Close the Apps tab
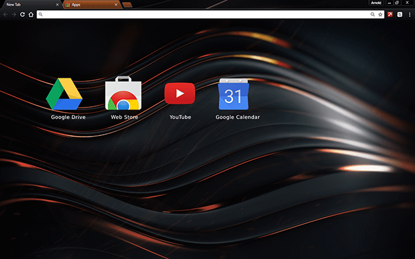 (116, 5)
